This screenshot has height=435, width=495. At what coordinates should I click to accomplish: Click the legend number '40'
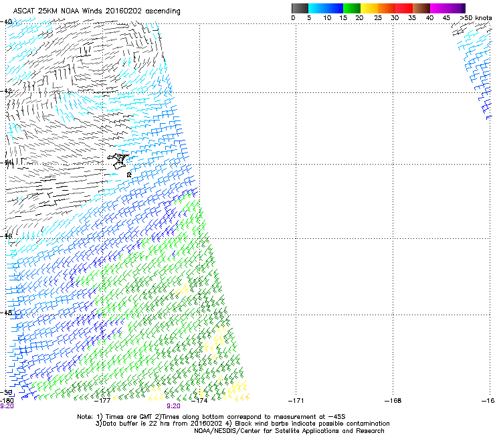click(429, 17)
